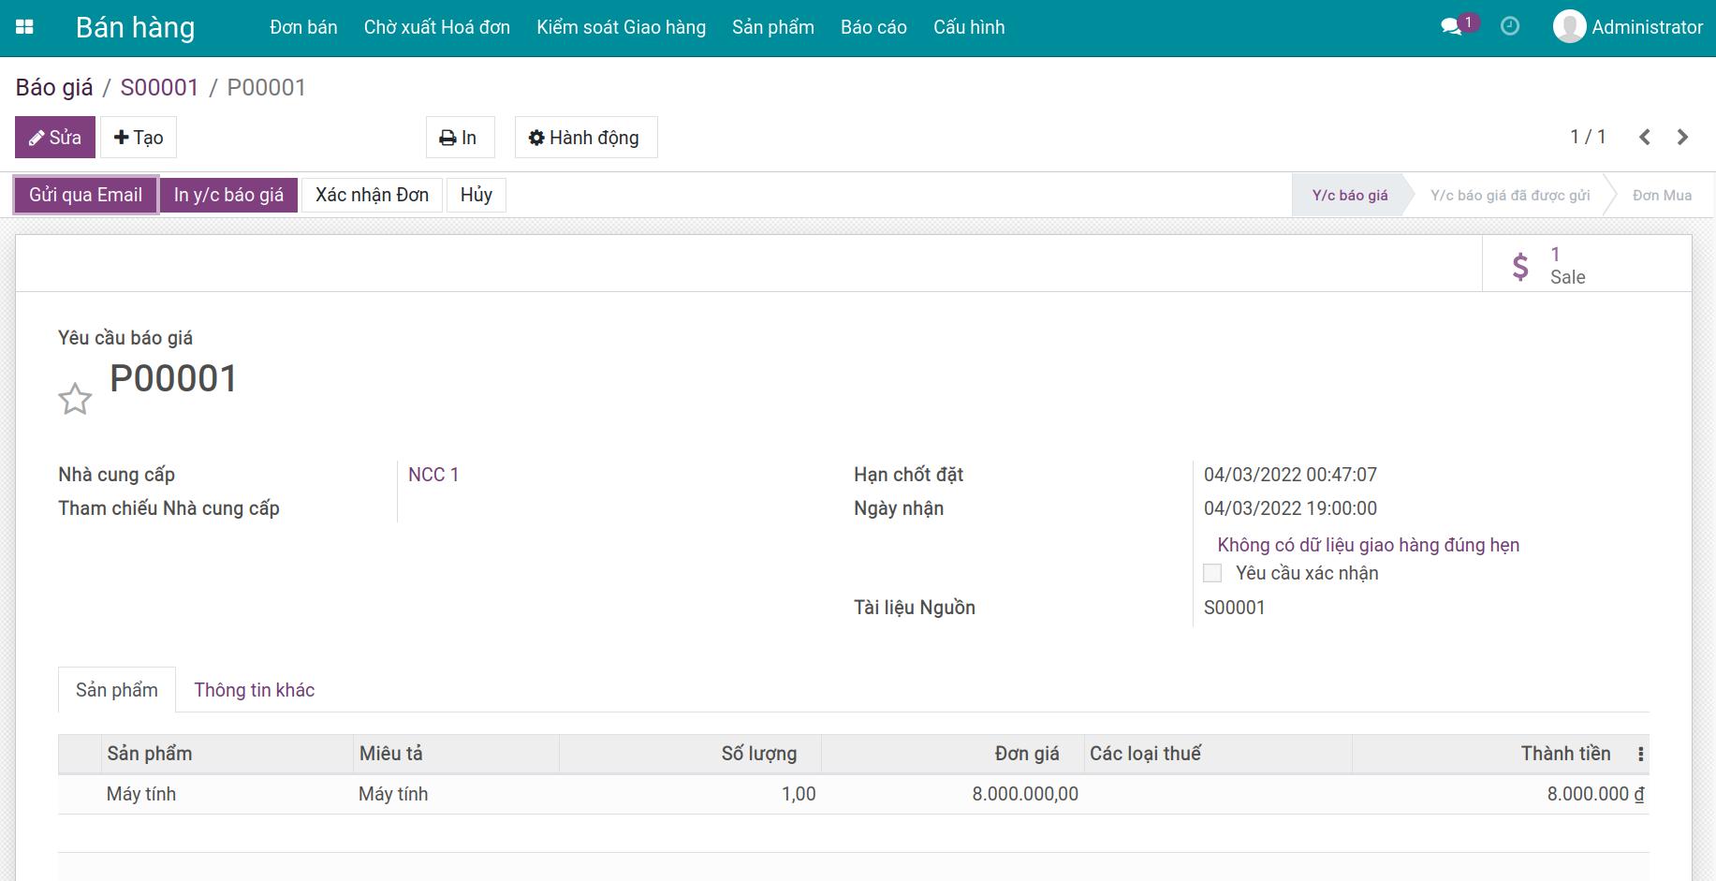The width and height of the screenshot is (1716, 881).
Task: Toggle the Yêu cầu xác nhận checkbox
Action: click(1212, 573)
